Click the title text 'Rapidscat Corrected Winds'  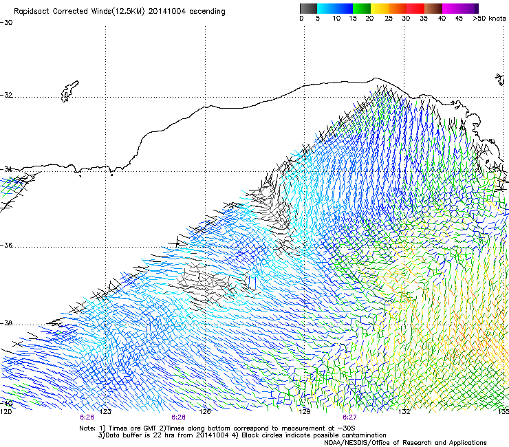point(63,11)
